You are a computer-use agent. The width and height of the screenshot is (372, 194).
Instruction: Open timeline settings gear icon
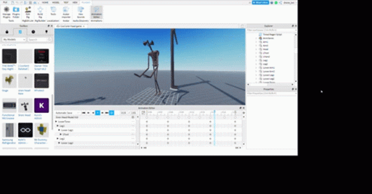click(x=243, y=113)
